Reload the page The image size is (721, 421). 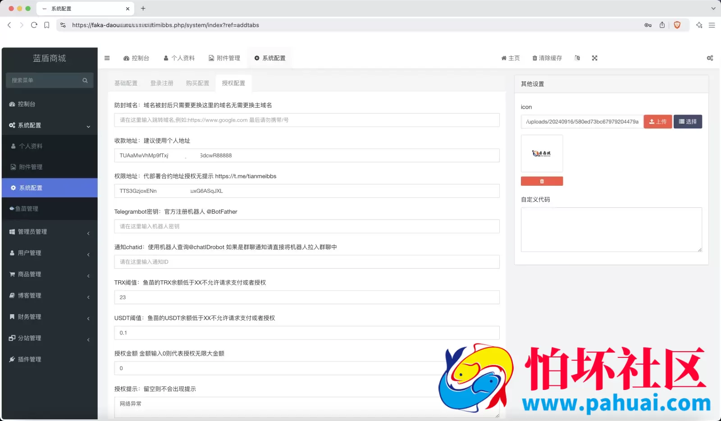coord(34,25)
